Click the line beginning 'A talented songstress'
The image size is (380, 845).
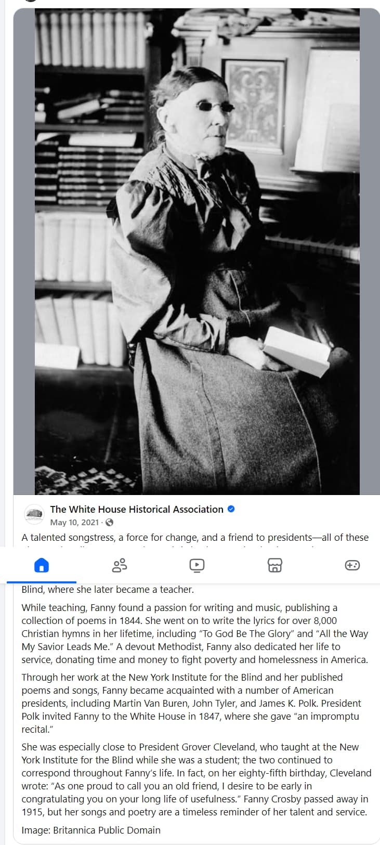pyautogui.click(x=195, y=537)
